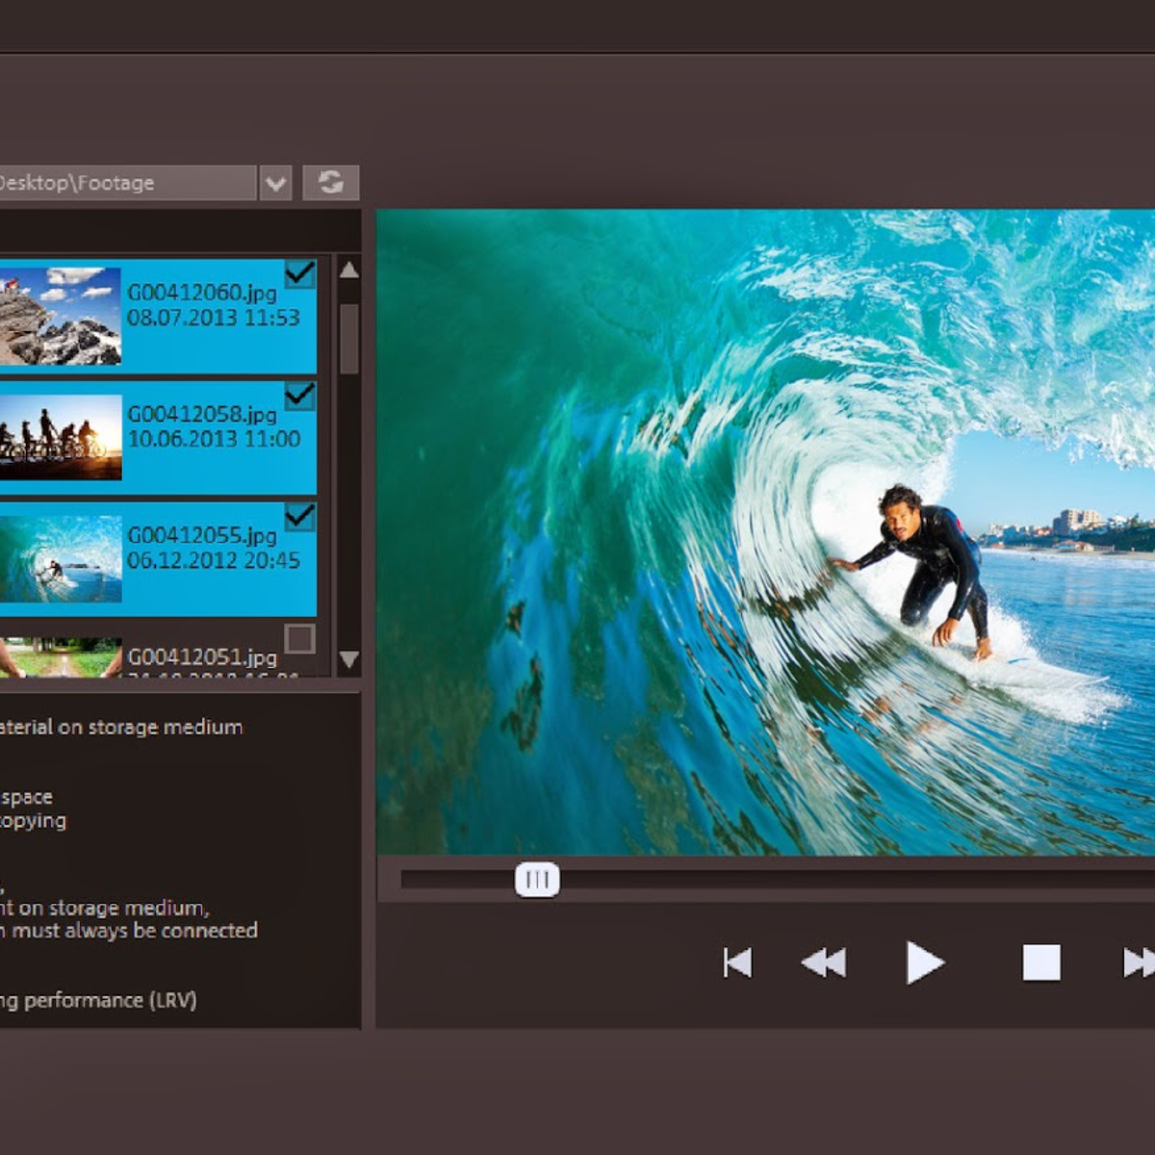
Task: Jump to the start of the clip
Action: [x=737, y=962]
